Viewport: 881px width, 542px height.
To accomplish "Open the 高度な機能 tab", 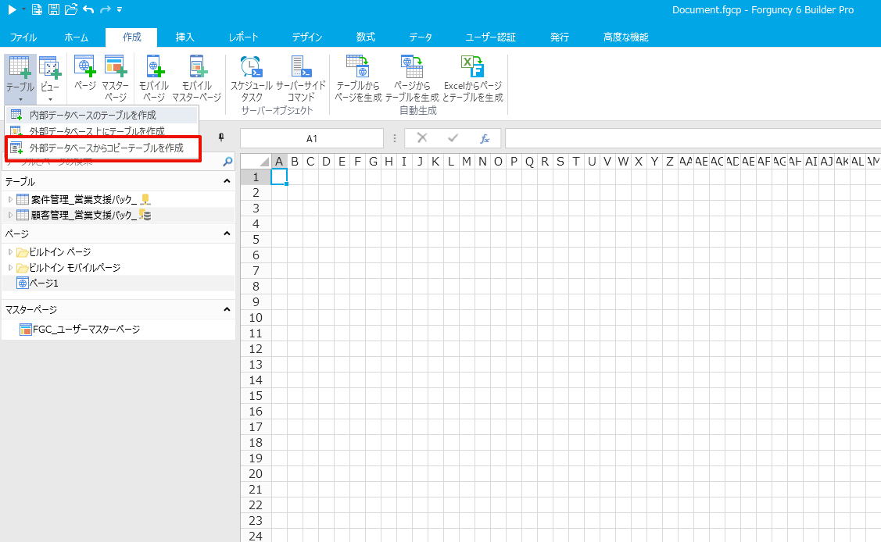I will 625,37.
